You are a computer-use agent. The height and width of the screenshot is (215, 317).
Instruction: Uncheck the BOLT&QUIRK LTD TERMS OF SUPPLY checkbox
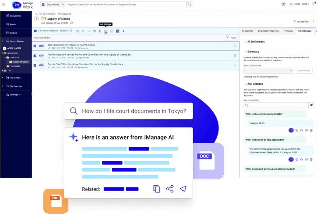[35, 46]
